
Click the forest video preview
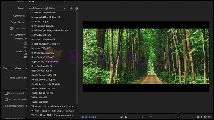click(x=146, y=56)
